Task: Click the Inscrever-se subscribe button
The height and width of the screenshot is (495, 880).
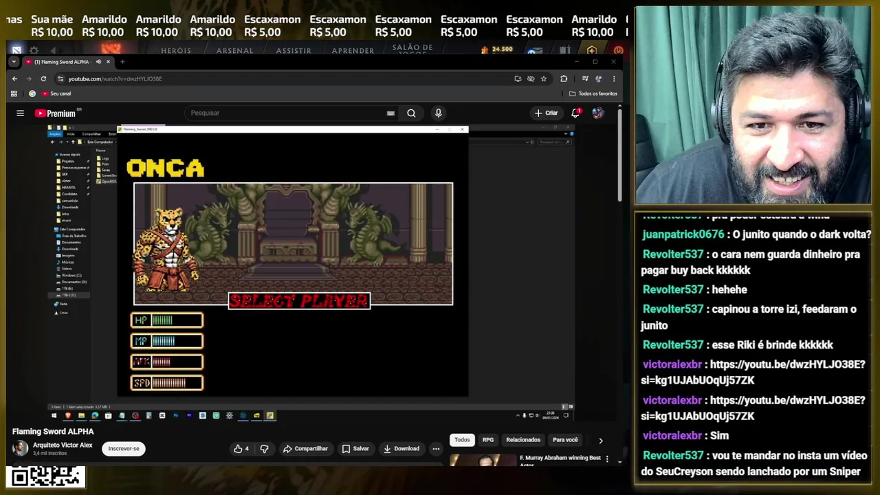Action: point(124,449)
